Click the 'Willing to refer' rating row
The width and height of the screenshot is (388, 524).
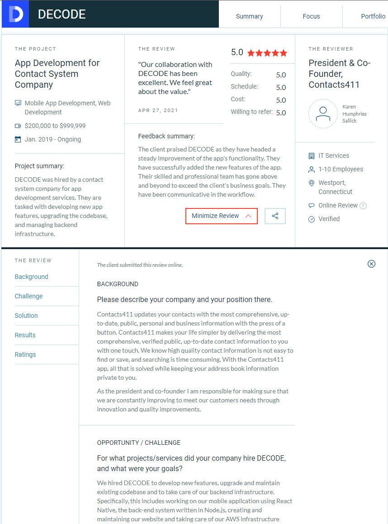[258, 112]
